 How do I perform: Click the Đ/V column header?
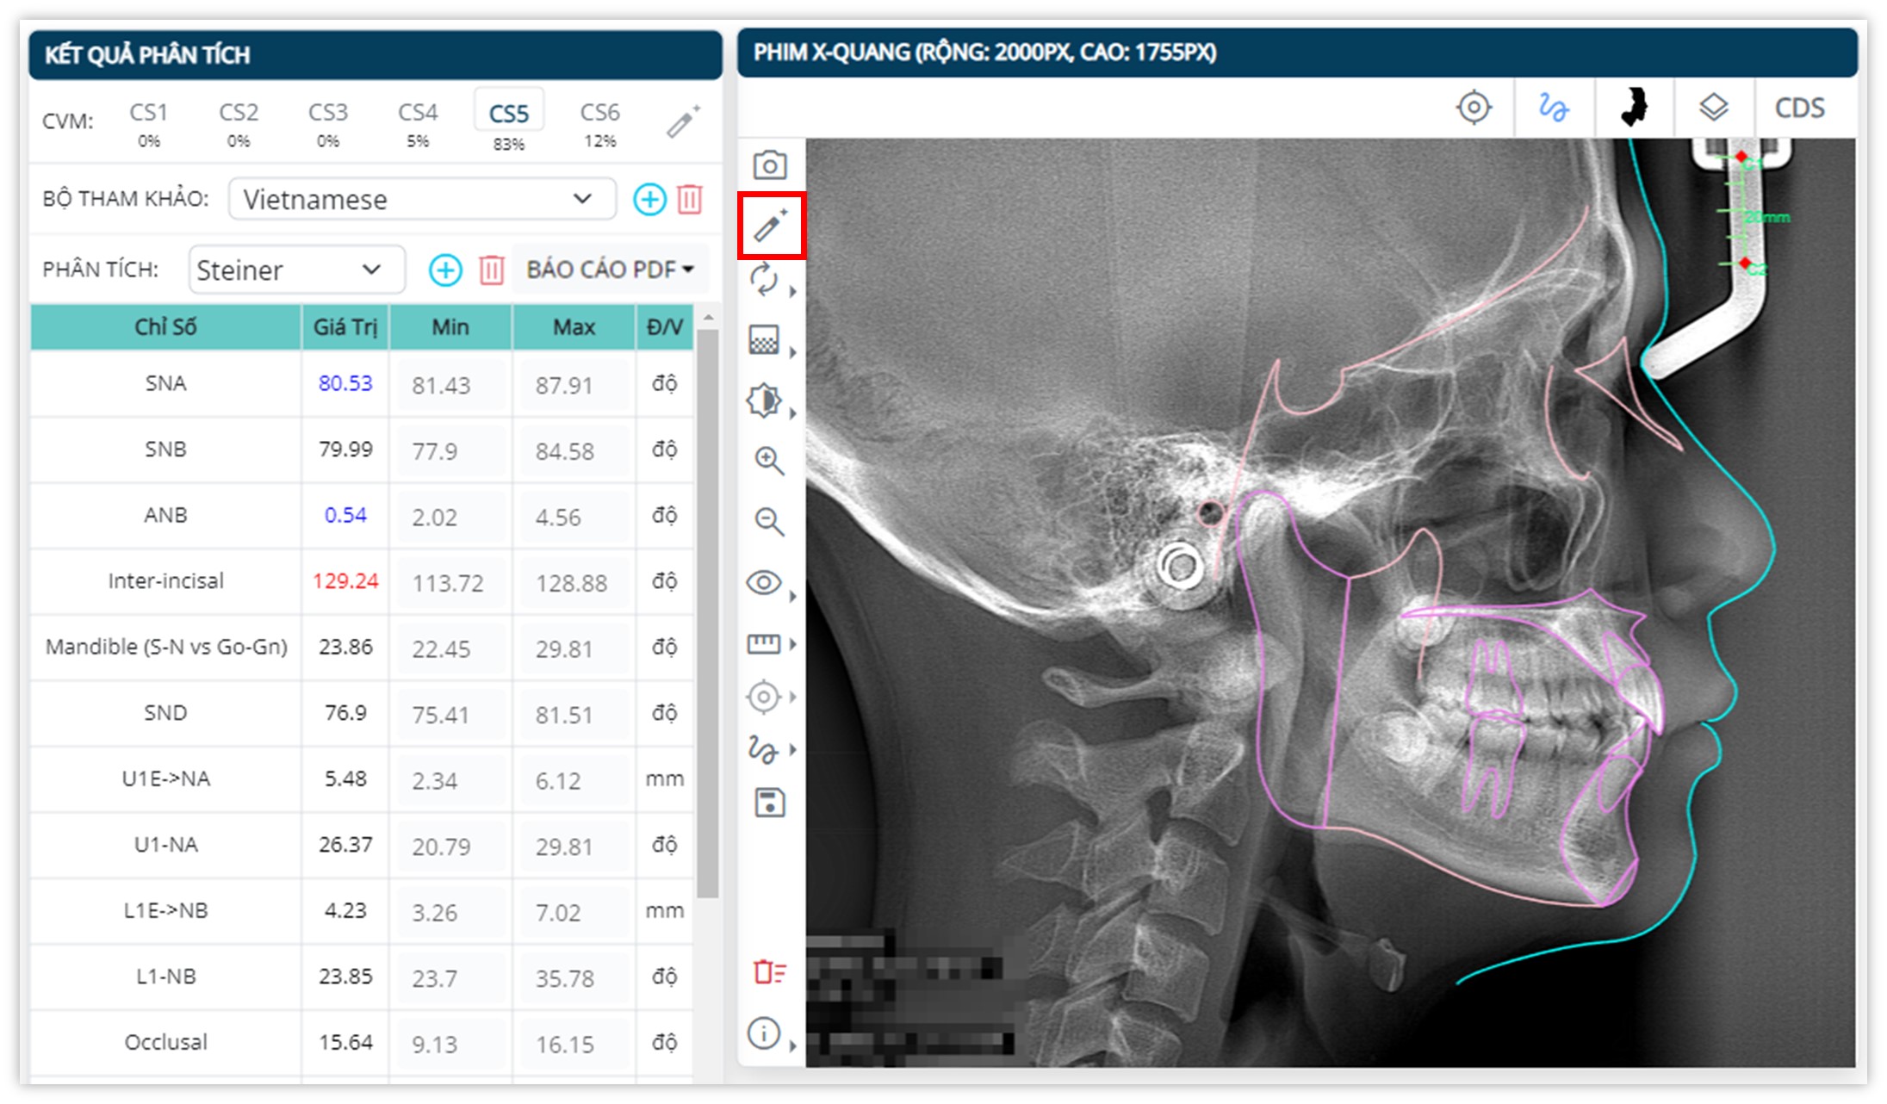(x=664, y=327)
